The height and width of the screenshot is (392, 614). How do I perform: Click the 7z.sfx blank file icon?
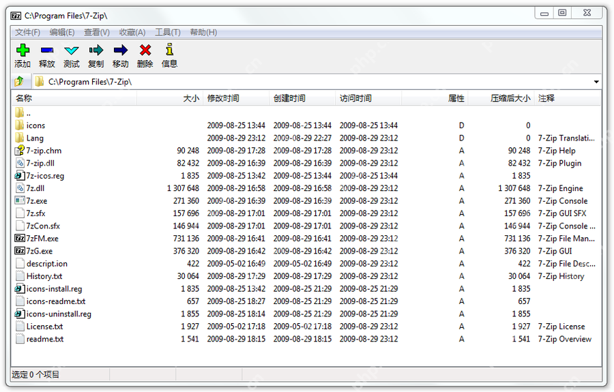20,213
